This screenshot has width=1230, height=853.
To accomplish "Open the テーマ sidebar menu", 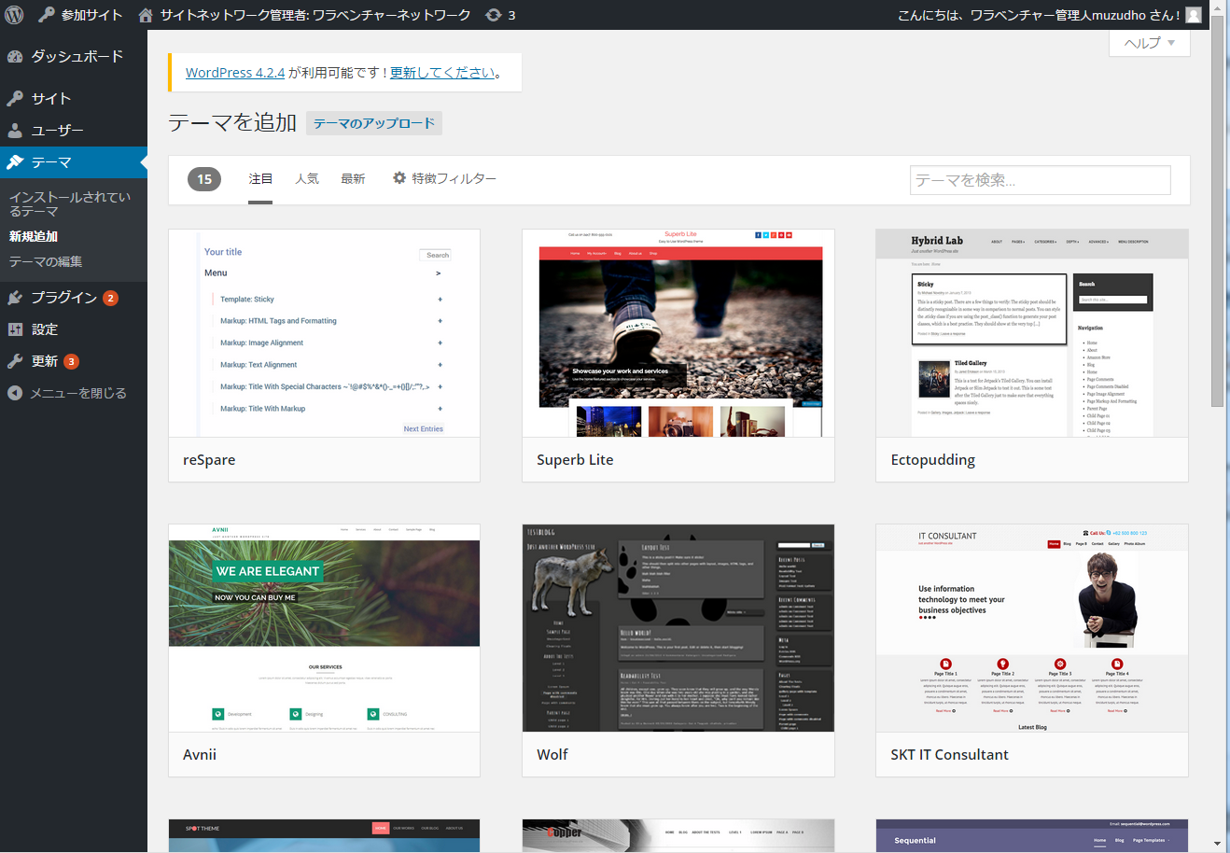I will [x=74, y=162].
